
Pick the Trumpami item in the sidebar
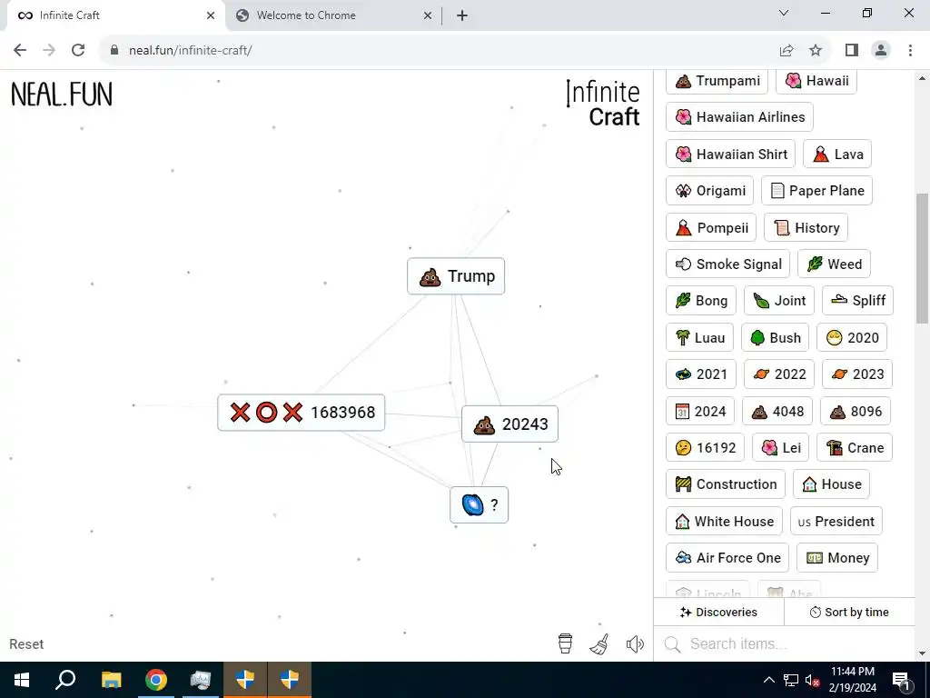(717, 81)
